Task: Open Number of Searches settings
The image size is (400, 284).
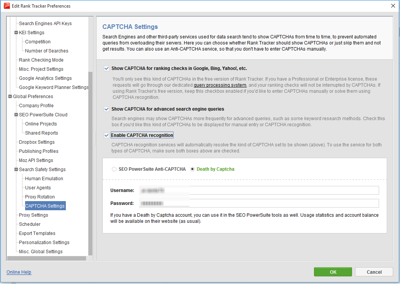Action: pos(47,51)
